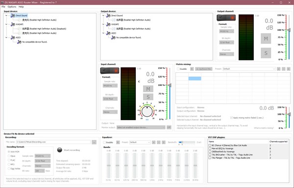Click the output channel on/off switch
Image resolution: width=294 pixels, height=188 pixels.
coord(226,18)
